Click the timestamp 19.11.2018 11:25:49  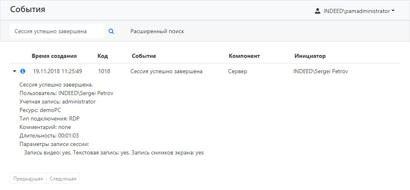(58, 71)
